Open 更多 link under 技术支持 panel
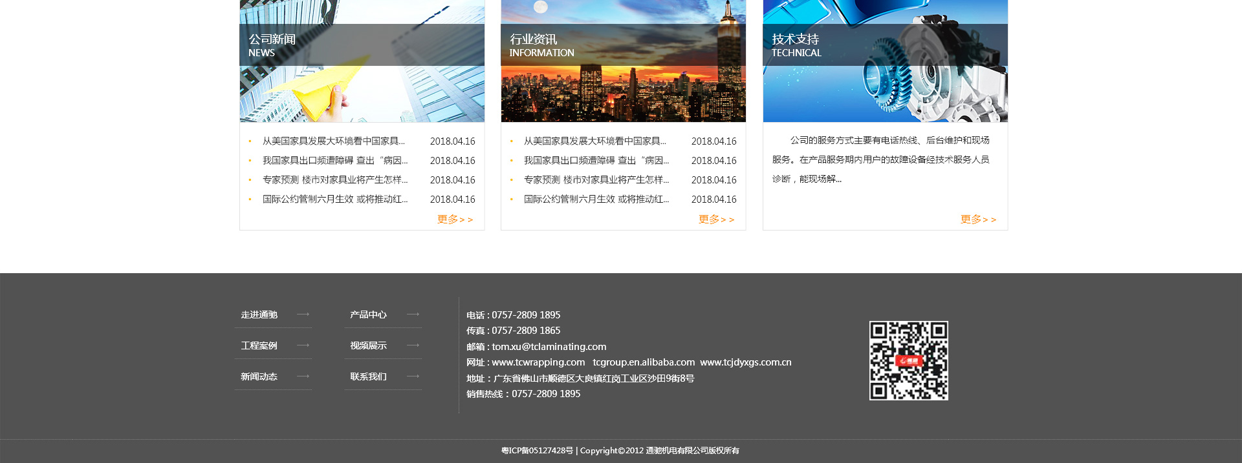Screen dimensions: 1242x463 [x=978, y=220]
